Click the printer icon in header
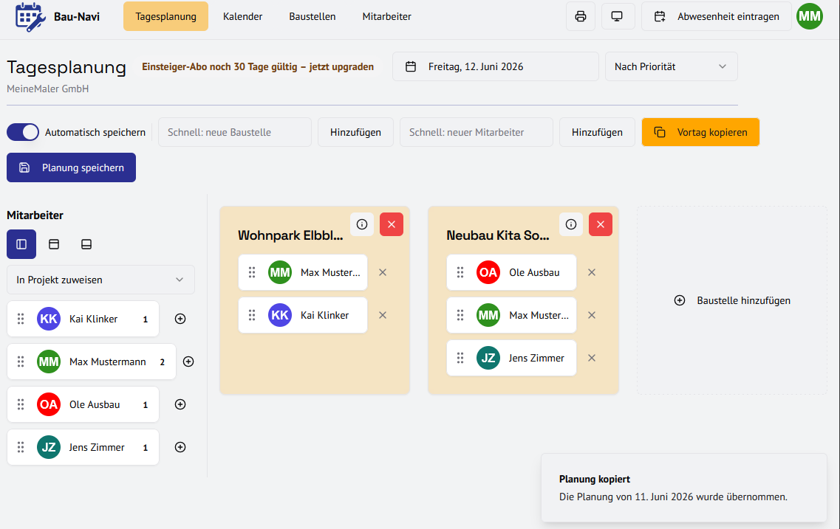This screenshot has width=840, height=529. coord(580,16)
